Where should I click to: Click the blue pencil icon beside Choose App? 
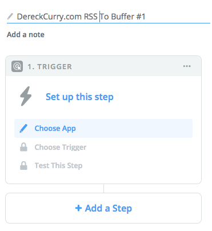click(x=23, y=128)
